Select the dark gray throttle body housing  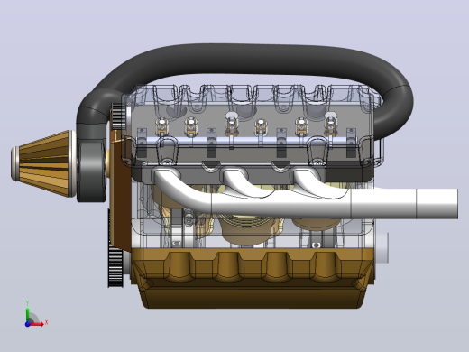[92, 171]
